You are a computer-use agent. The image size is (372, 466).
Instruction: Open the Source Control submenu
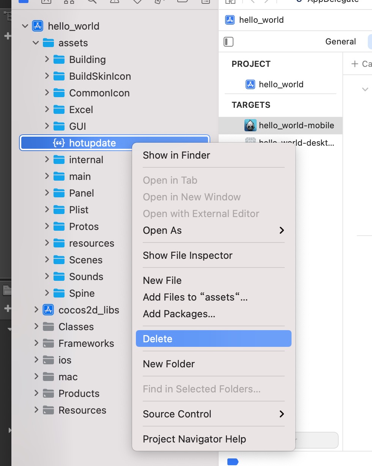pos(213,414)
